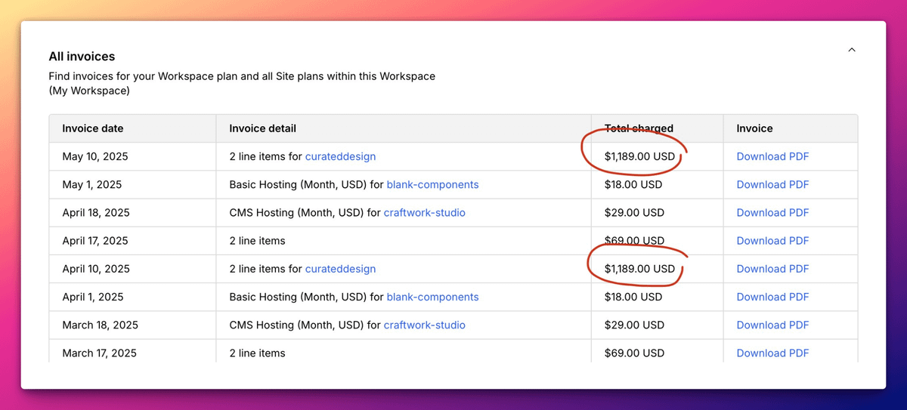Click "2 line items" text in March 17 row
The image size is (907, 410).
(x=257, y=353)
